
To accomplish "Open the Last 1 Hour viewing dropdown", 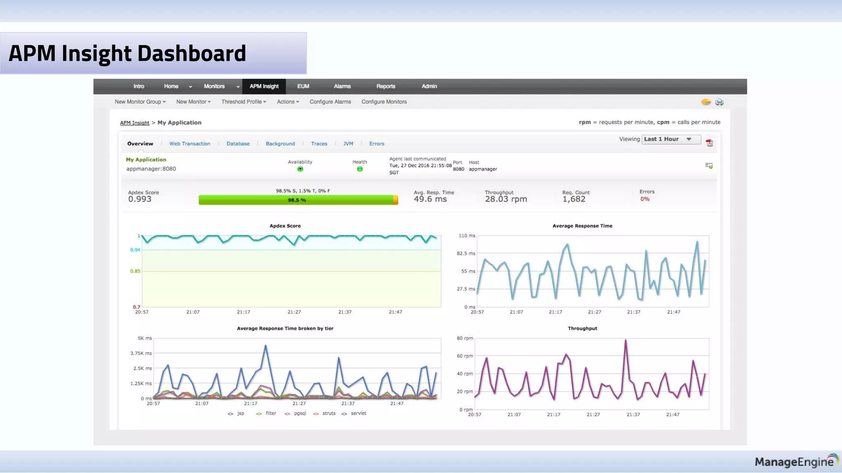I will (x=671, y=139).
